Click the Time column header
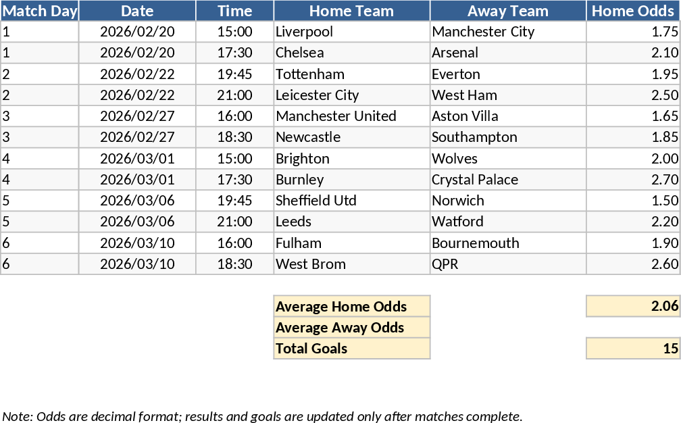This screenshot has width=681, height=423. tap(234, 11)
